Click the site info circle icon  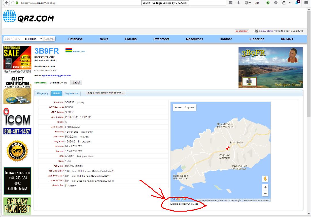pos(13,3)
